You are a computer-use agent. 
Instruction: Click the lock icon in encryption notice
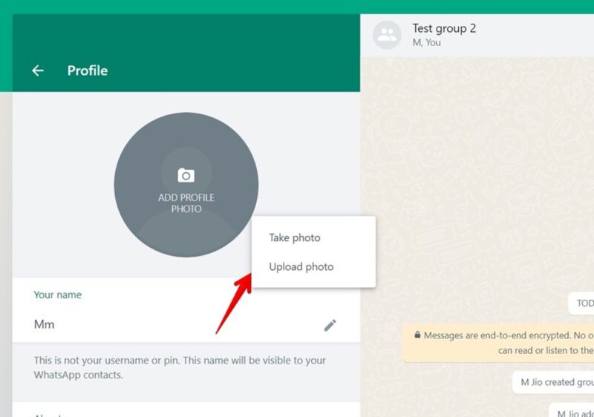(417, 335)
